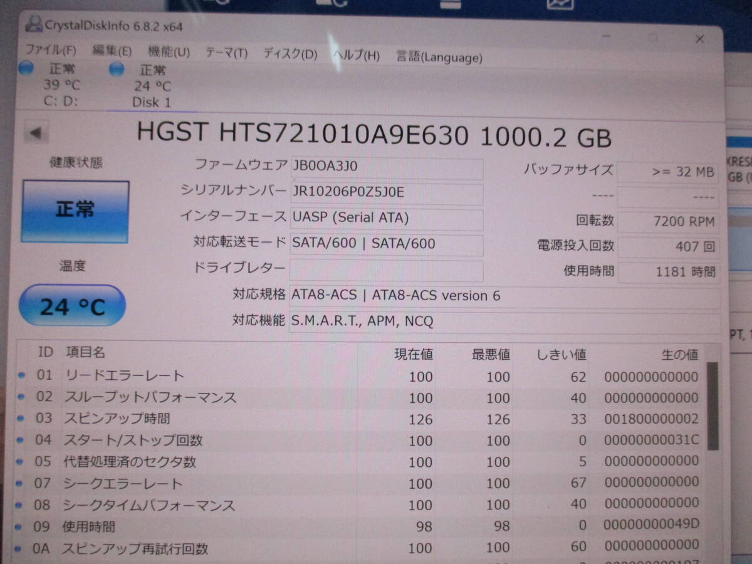
Task: Click raw value 00000000031C
Action: point(651,440)
